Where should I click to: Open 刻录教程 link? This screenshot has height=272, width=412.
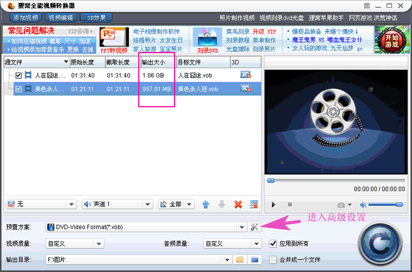(x=238, y=41)
